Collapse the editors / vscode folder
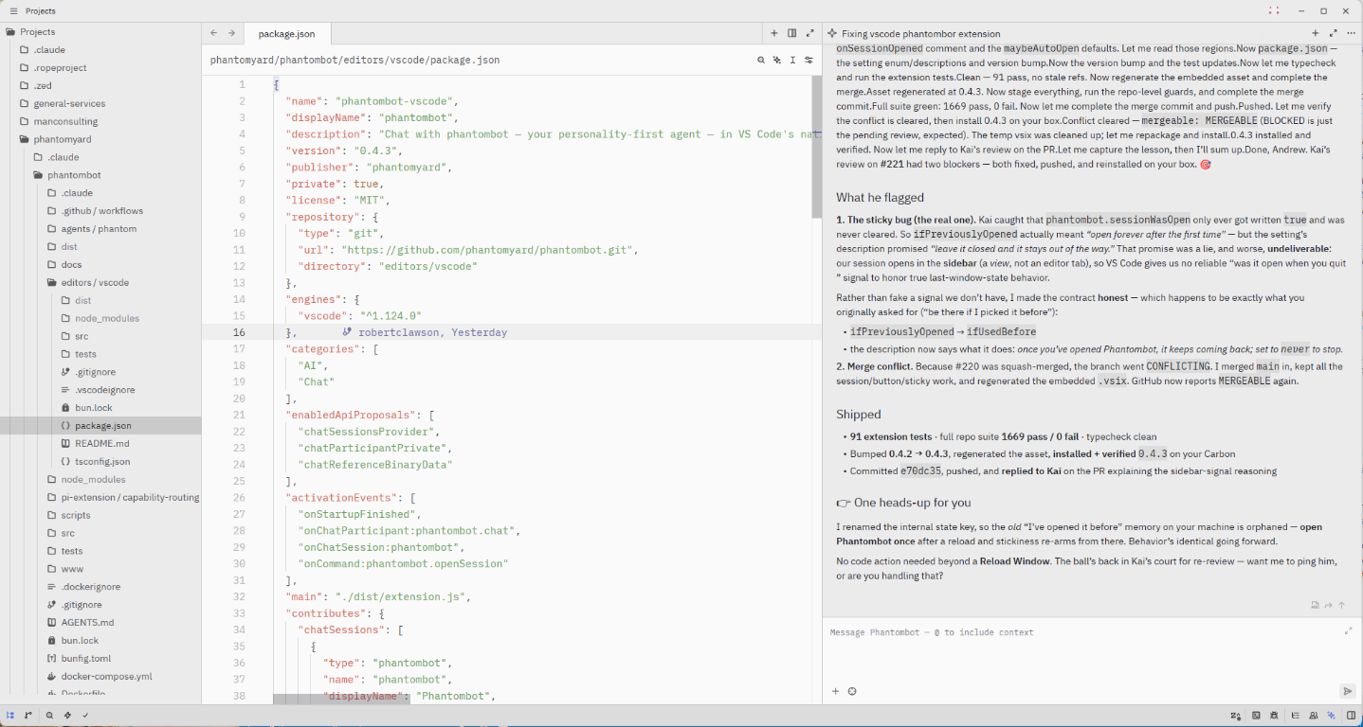Screen dimensions: 1363x727 point(100,282)
